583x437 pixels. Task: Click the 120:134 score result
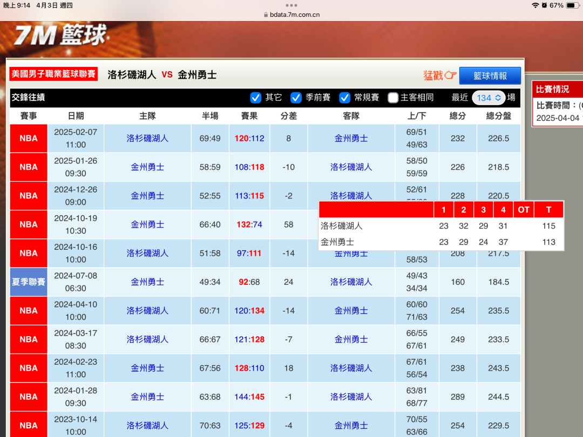pyautogui.click(x=249, y=310)
